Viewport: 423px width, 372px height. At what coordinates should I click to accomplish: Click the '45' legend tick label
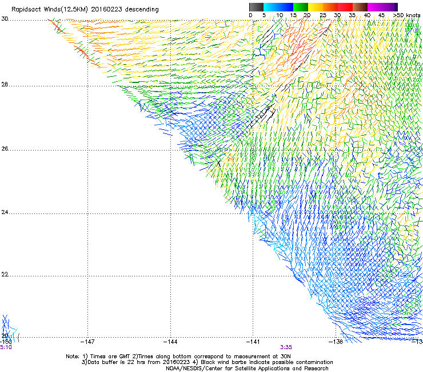(x=381, y=15)
